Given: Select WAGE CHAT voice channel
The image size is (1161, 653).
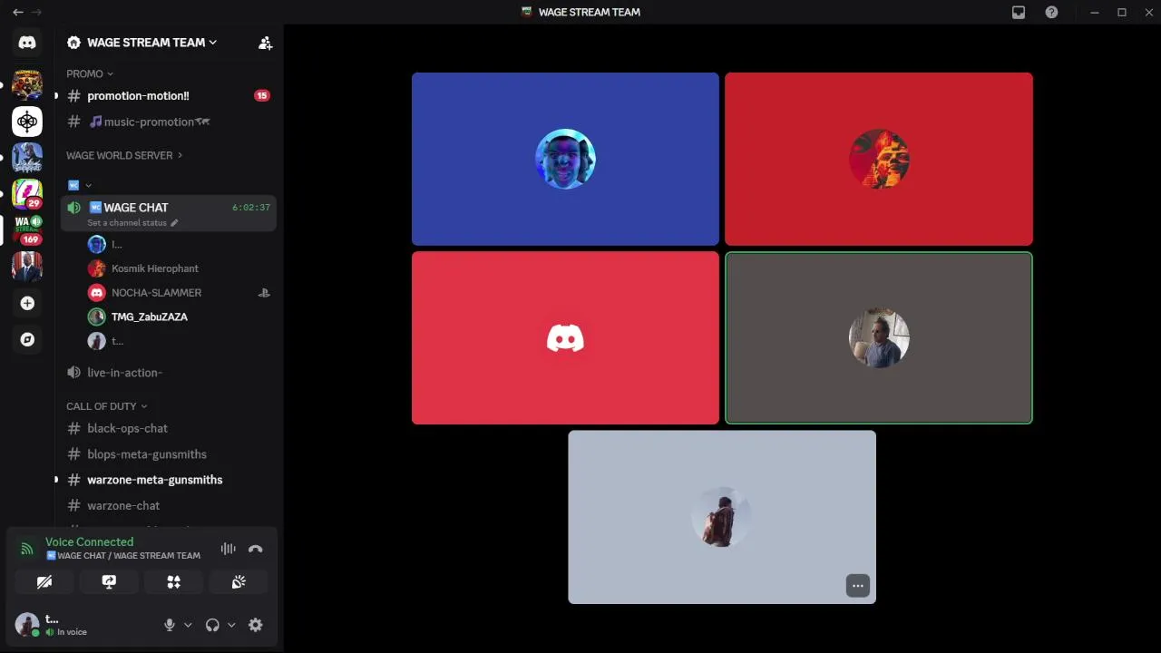Looking at the screenshot, I should (168, 213).
